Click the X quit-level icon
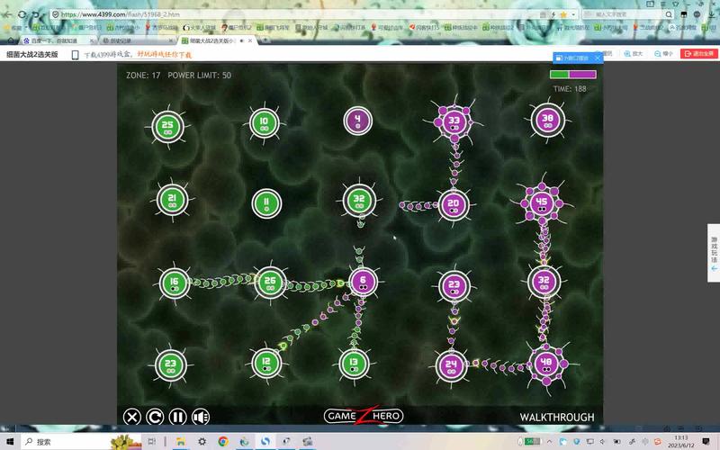720x450 pixels. pos(132,417)
